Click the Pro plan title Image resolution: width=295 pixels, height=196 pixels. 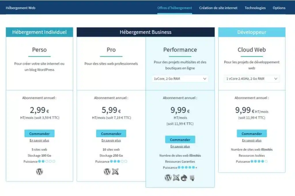(x=111, y=50)
